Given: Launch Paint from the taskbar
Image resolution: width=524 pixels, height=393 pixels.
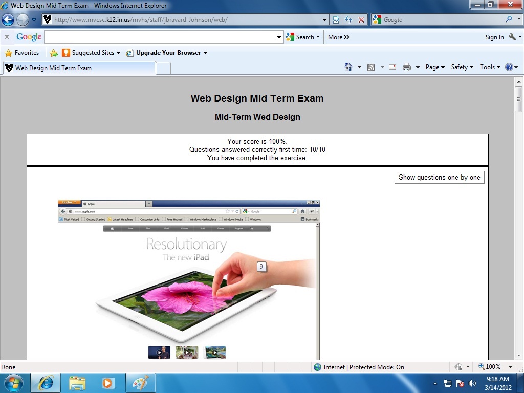Looking at the screenshot, I should tap(140, 383).
